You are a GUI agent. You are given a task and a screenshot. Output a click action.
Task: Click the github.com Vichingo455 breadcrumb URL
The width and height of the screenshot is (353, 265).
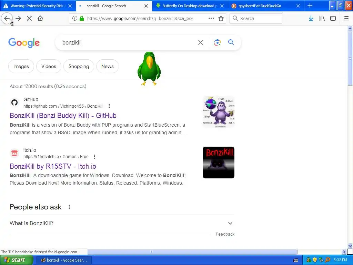coord(63,106)
